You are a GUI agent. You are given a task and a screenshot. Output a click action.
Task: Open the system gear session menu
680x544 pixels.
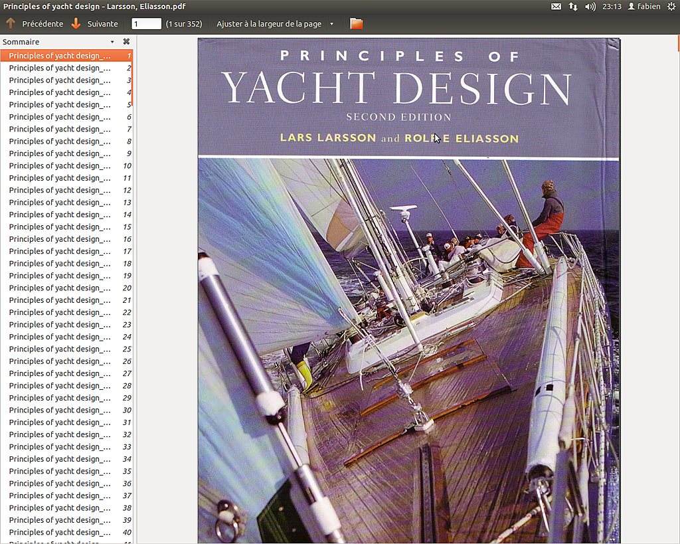click(671, 7)
